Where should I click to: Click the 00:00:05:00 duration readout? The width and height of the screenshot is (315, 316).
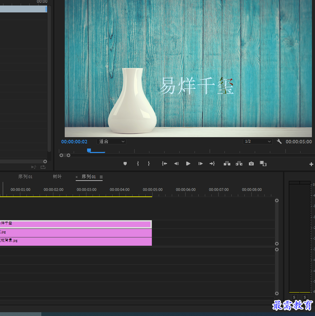299,142
